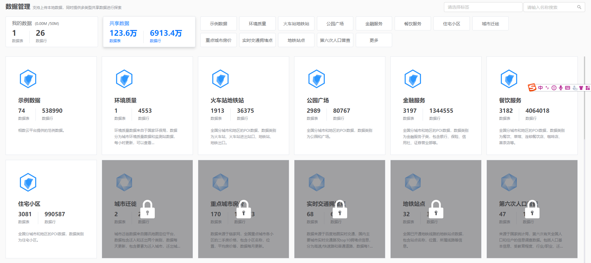Filter by the 公园广场 tag
591x263 pixels.
tap(335, 23)
